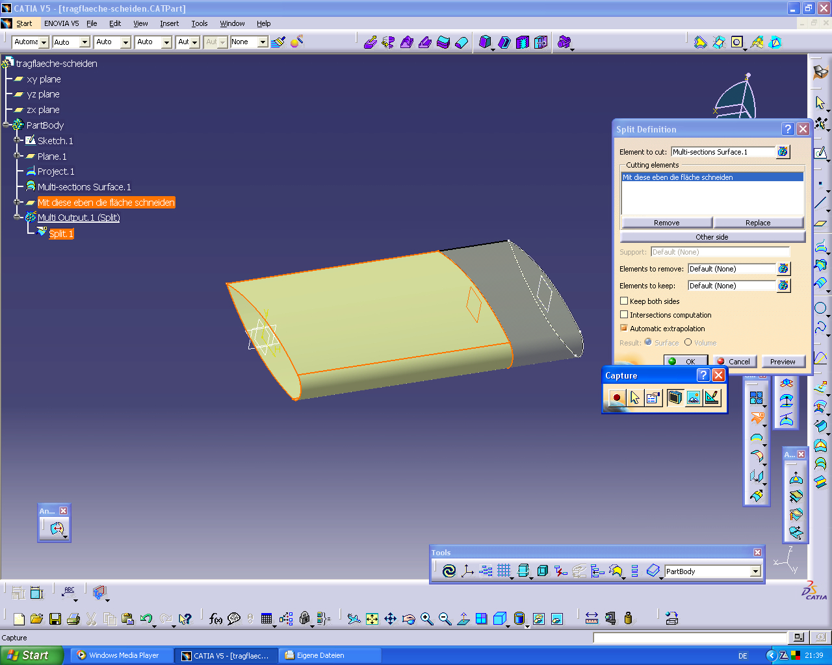Click the Preview button
The image size is (832, 665).
783,362
